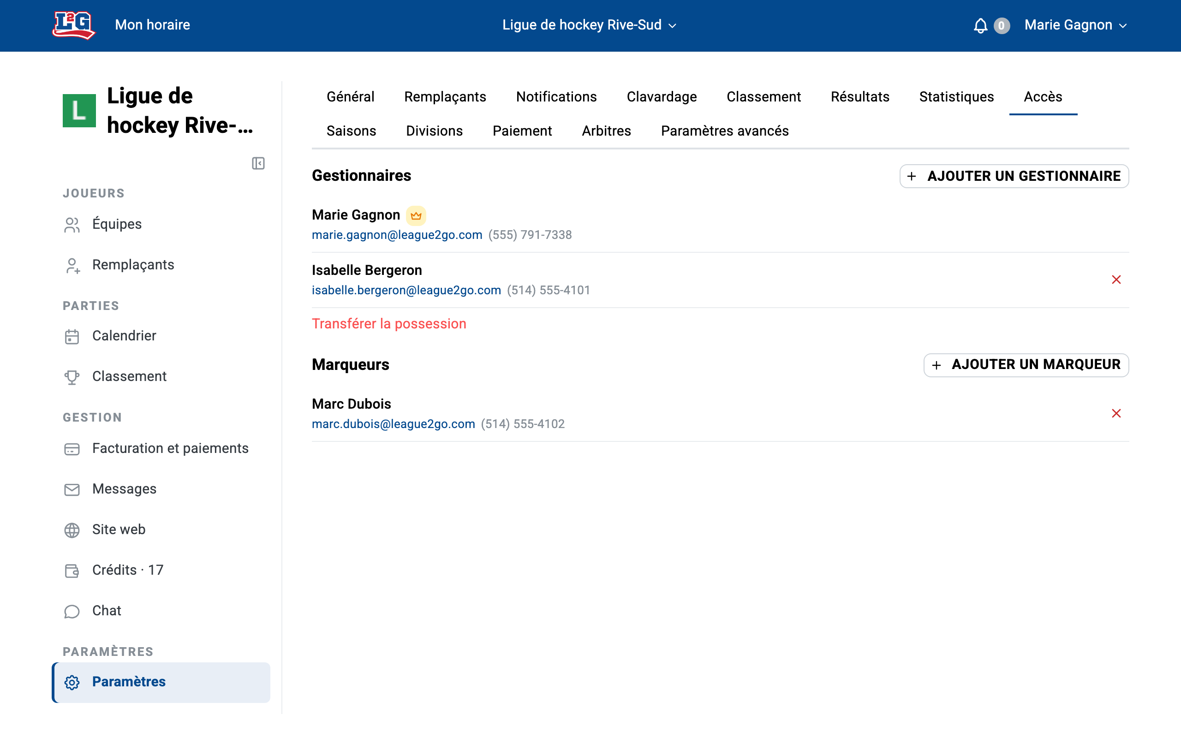Switch to the Classement tab
Image resolution: width=1181 pixels, height=738 pixels.
[x=763, y=97]
